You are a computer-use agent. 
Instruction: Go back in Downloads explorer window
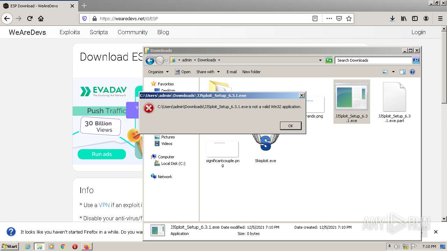tap(150, 60)
